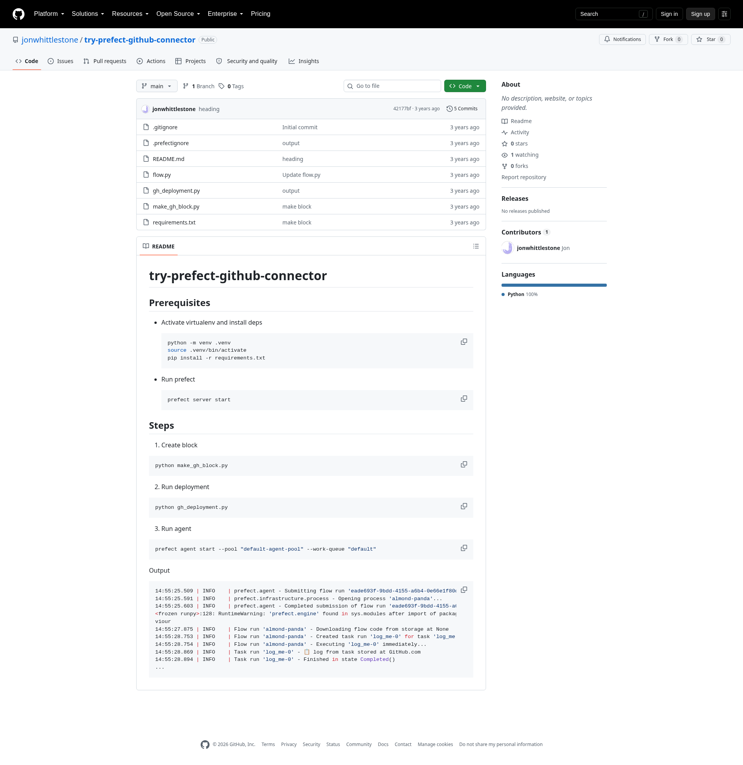Fork the repository
The width and height of the screenshot is (743, 765).
pos(668,39)
